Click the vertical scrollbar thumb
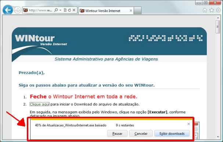The height and width of the screenshot is (142, 223). pos(218,27)
